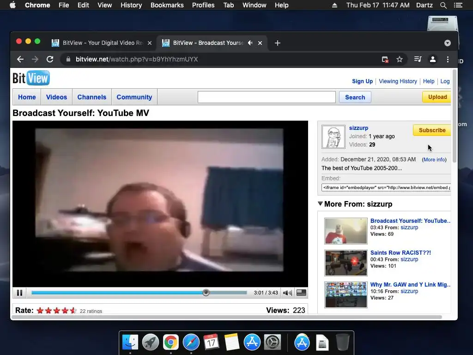Open Finder from the dock

click(x=130, y=343)
